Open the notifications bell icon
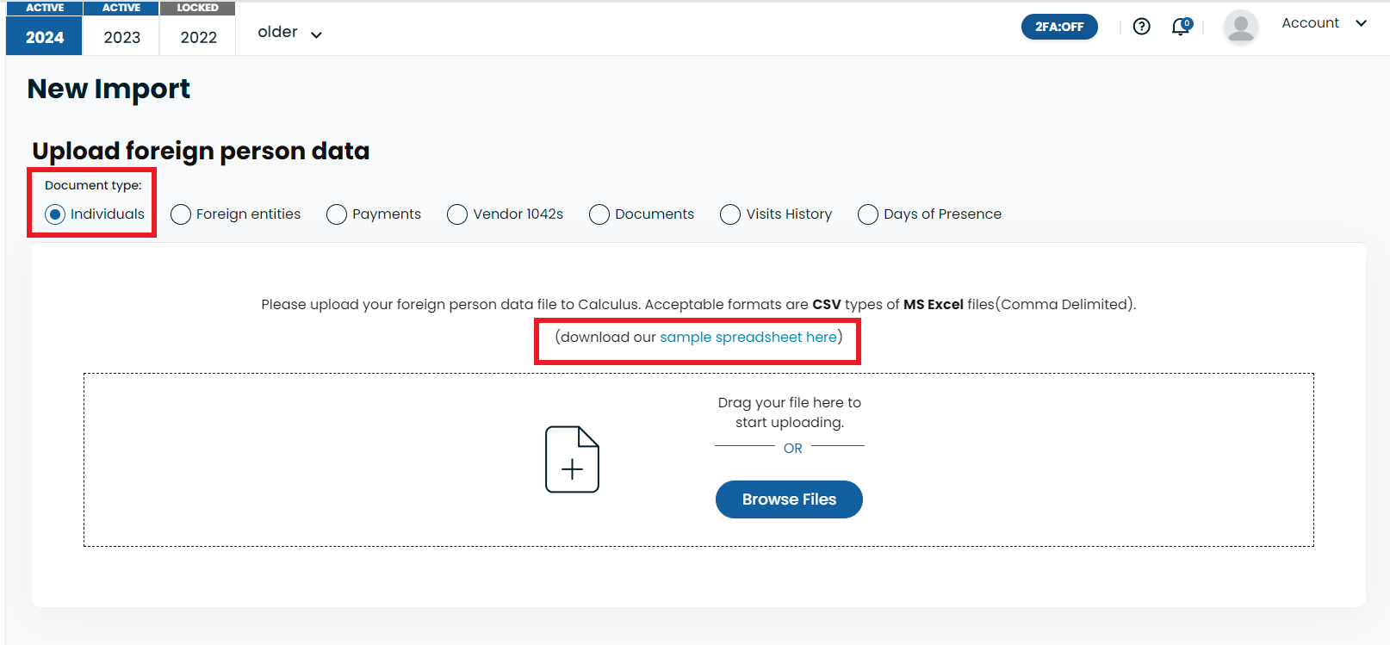Image resolution: width=1390 pixels, height=645 pixels. 1182,27
